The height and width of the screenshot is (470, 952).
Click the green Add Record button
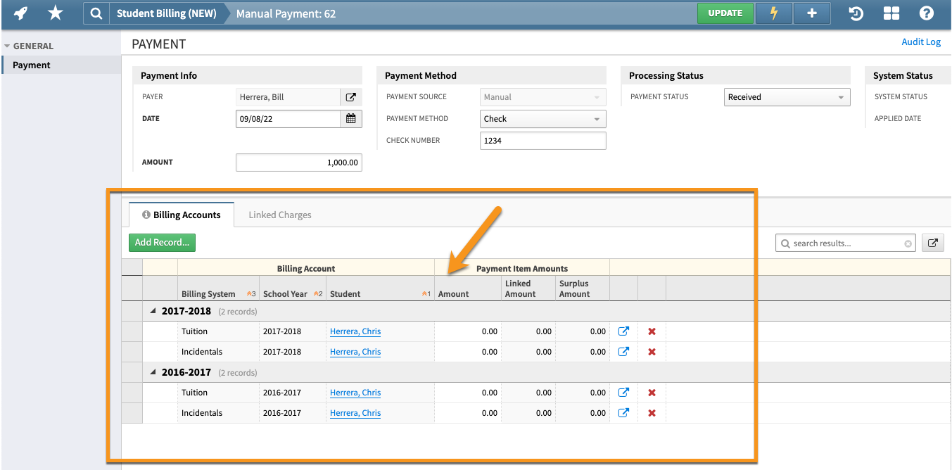pos(162,242)
